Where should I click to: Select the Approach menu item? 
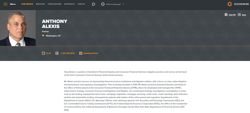[69, 4]
